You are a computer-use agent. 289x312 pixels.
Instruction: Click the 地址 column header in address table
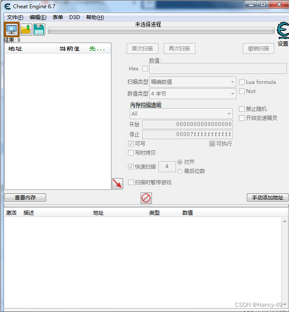coord(120,213)
